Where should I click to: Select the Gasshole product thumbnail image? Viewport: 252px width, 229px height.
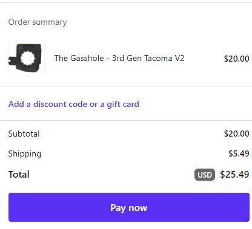[x=27, y=58]
